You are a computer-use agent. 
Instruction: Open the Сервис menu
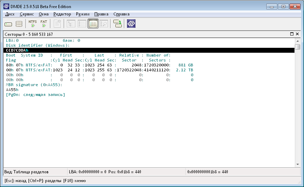[27, 14]
